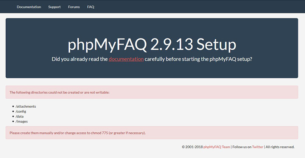Select FAQ in the top navigation
The image size is (305, 158).
[91, 7]
